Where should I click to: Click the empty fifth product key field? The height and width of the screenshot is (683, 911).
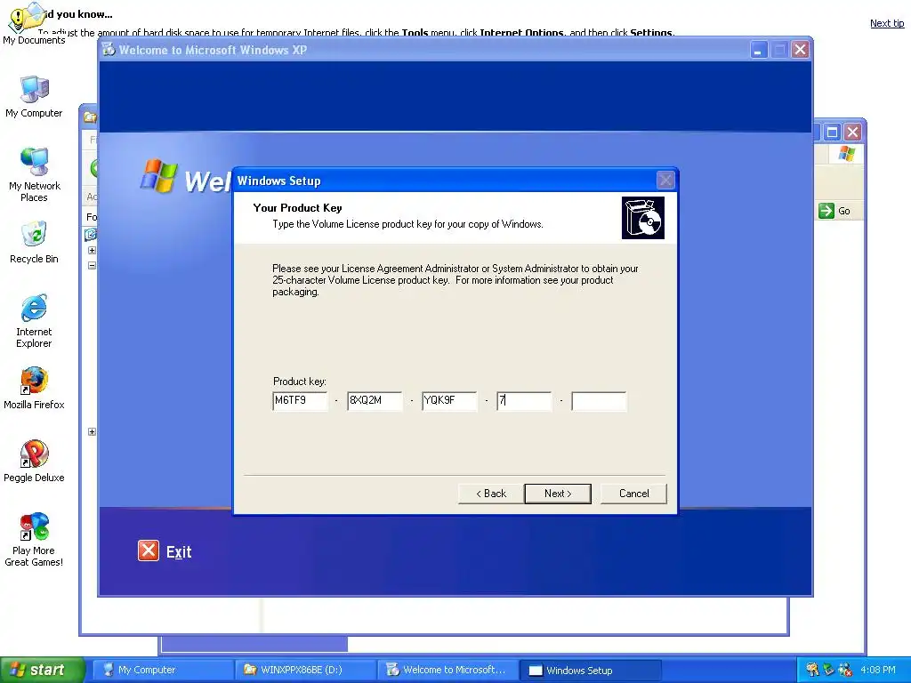click(599, 401)
